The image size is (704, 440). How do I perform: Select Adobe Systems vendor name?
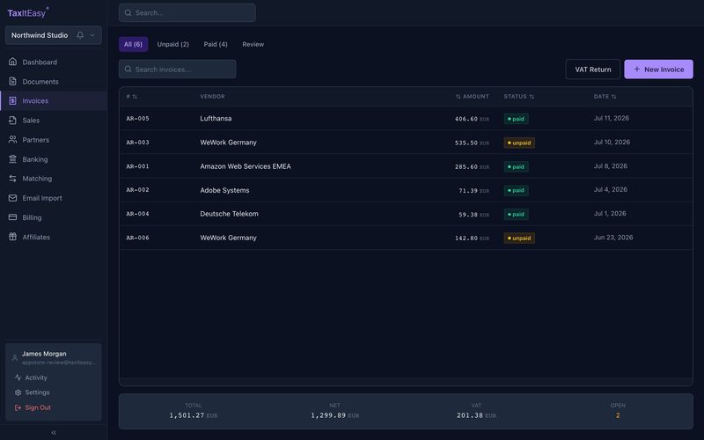[224, 190]
